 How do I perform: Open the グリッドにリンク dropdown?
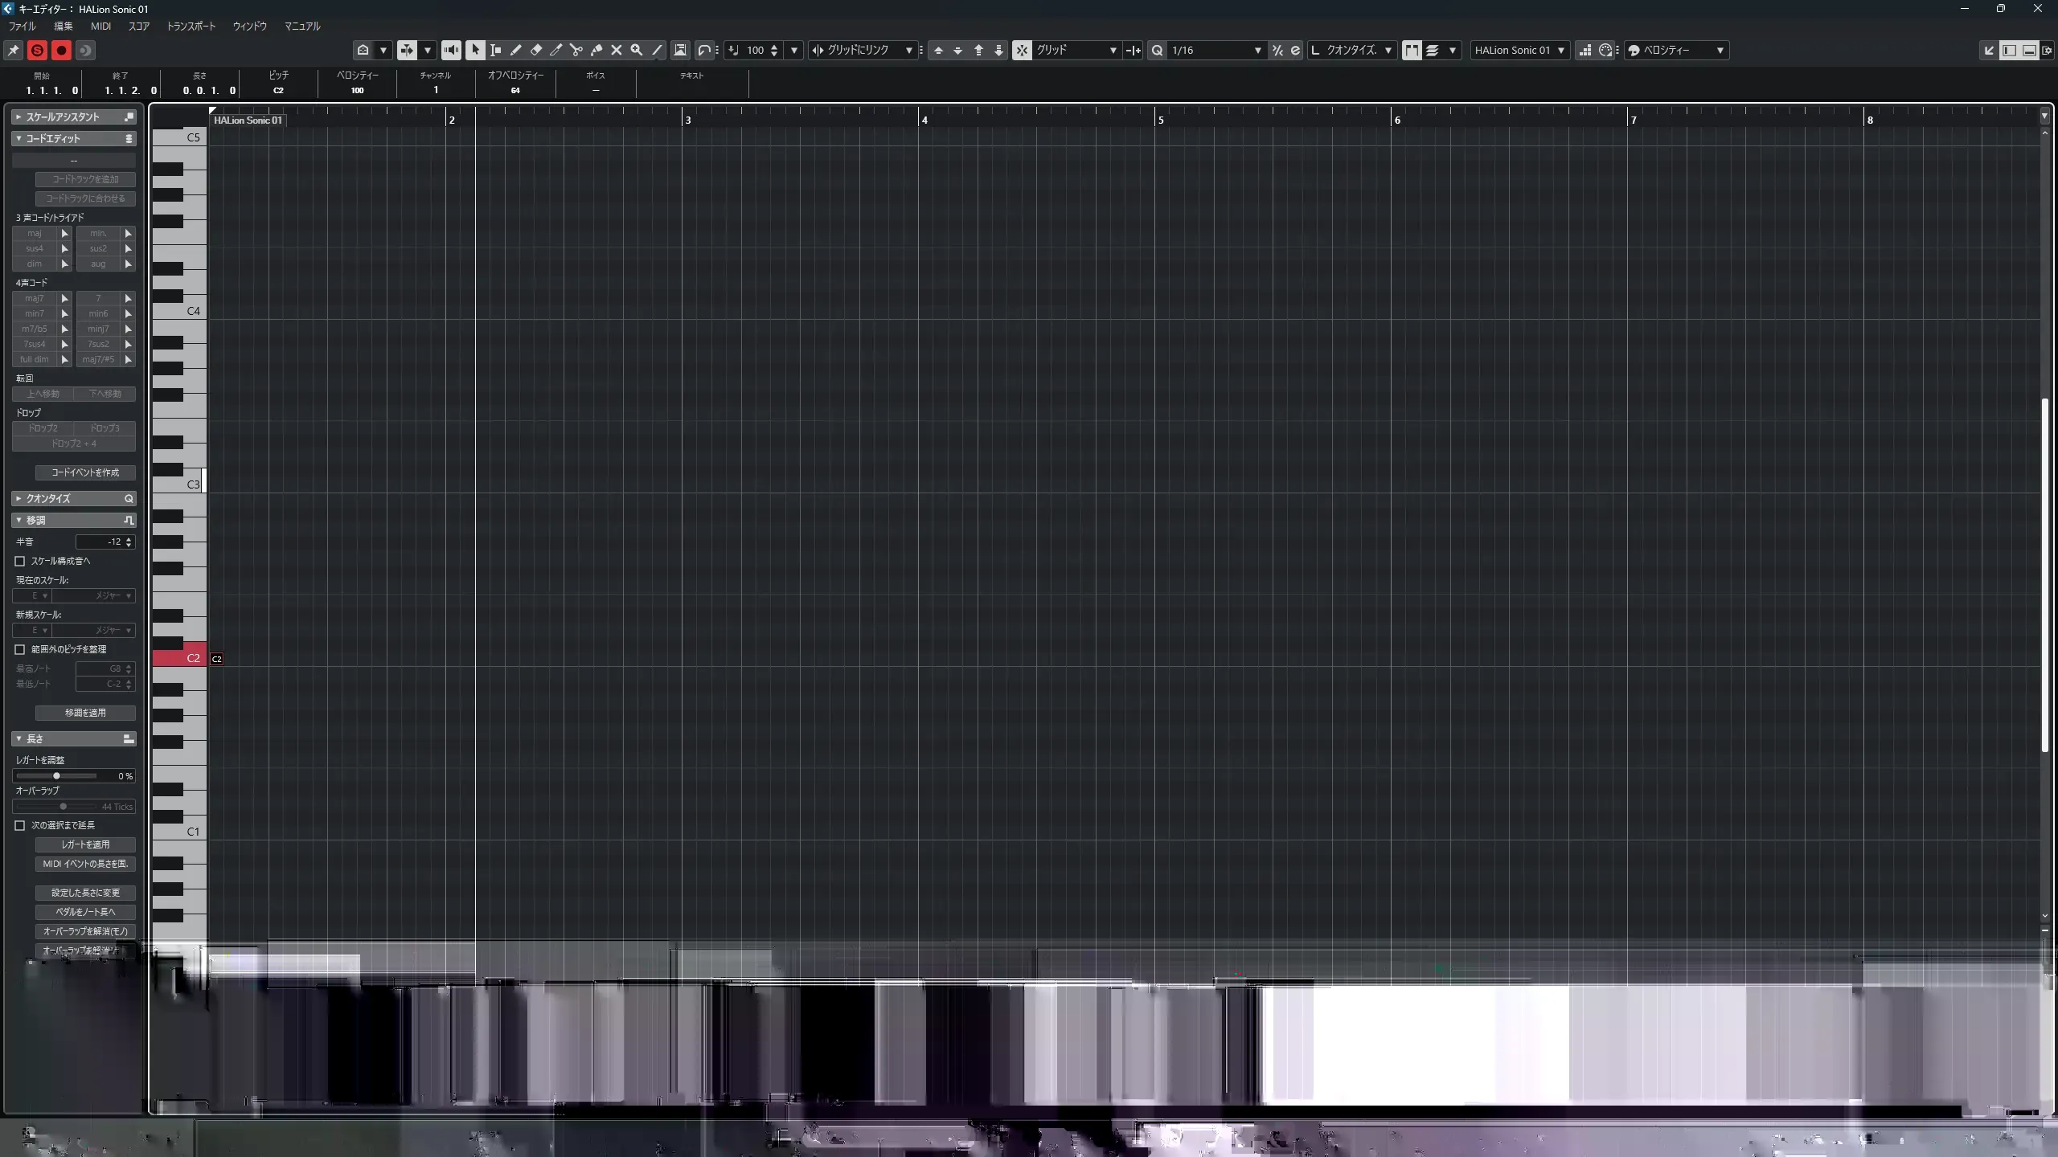[x=908, y=50]
